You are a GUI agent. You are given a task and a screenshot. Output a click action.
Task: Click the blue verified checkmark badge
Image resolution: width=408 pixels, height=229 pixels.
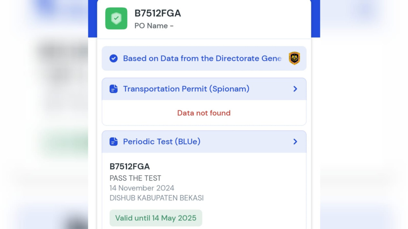tap(114, 58)
